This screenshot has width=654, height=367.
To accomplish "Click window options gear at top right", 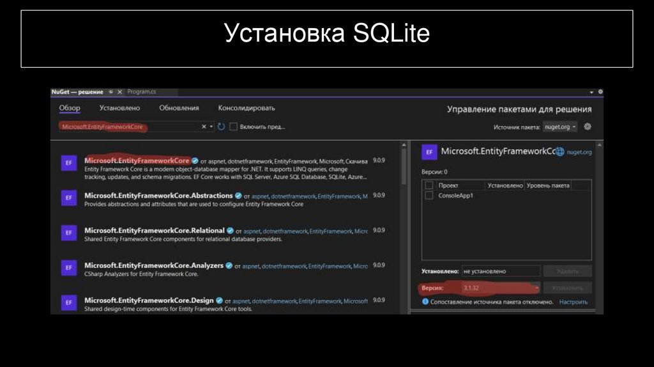I will [x=600, y=92].
